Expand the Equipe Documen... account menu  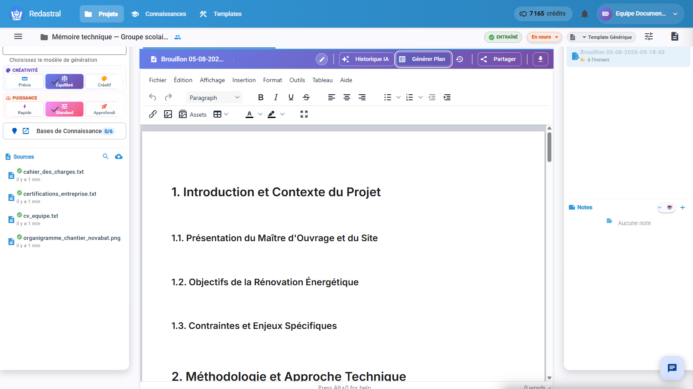point(641,14)
